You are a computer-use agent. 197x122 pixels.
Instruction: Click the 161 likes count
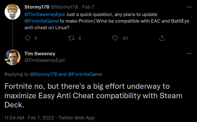pos(125,38)
